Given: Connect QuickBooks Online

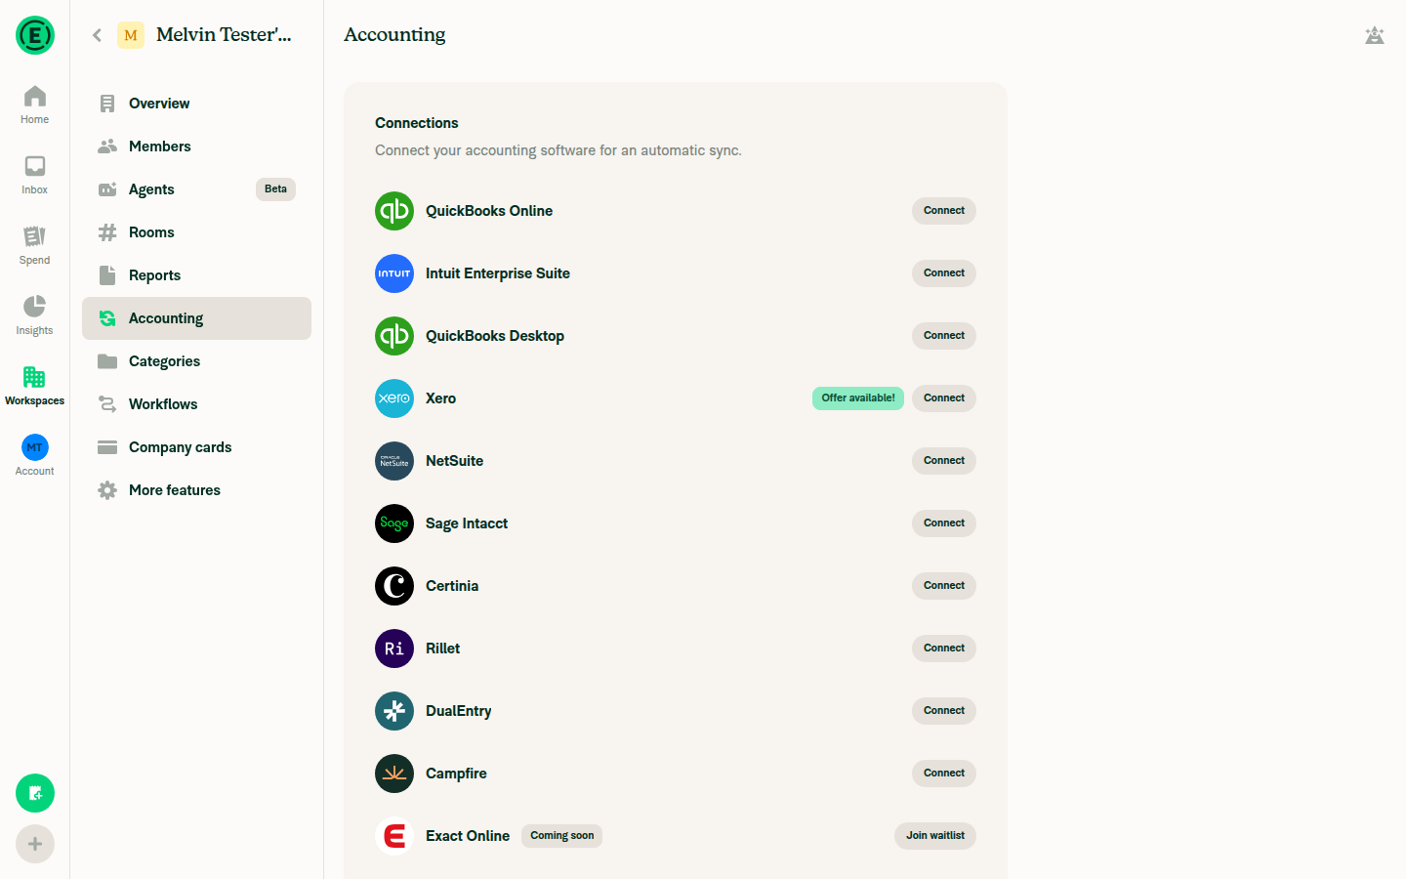Looking at the screenshot, I should point(944,211).
